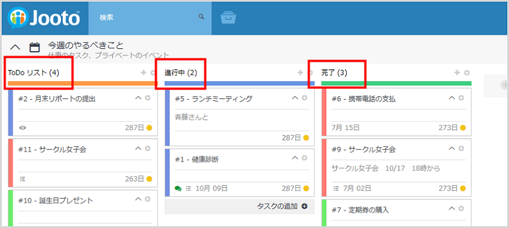The height and width of the screenshot is (228, 509).
Task: Click the yellow status dot on #11 card
Action: coord(149,178)
